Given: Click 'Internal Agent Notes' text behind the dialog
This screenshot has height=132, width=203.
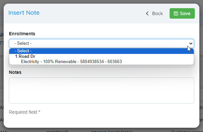Looking at the screenshot, I should pyautogui.click(x=112, y=131).
